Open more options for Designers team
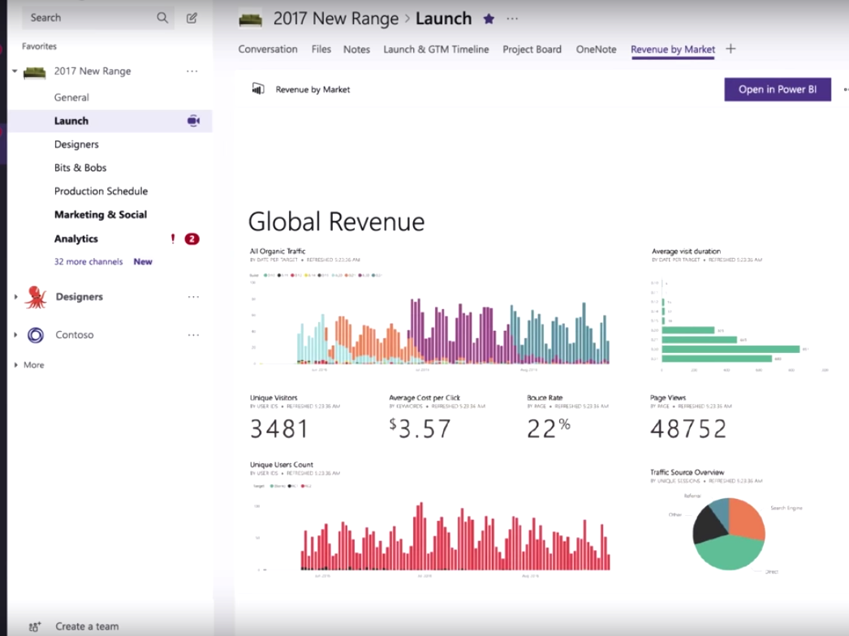Screen dimensions: 849x636 [193, 297]
